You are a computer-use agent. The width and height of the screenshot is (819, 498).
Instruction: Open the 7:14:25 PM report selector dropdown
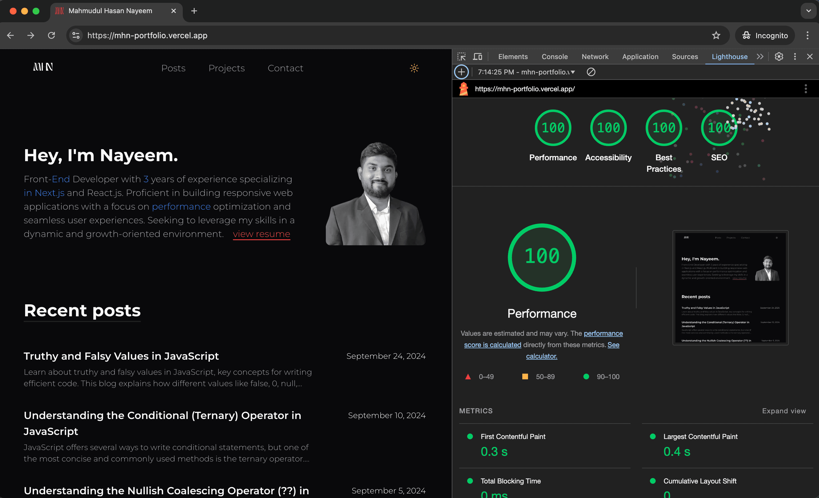tap(527, 72)
